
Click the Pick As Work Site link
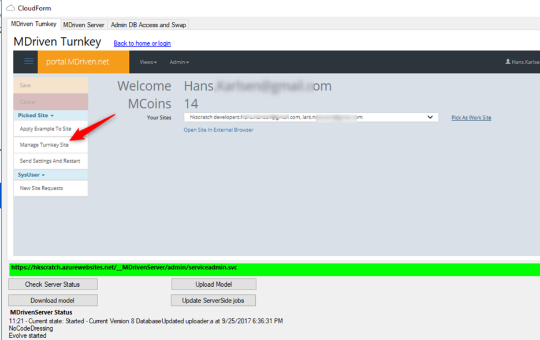(471, 117)
